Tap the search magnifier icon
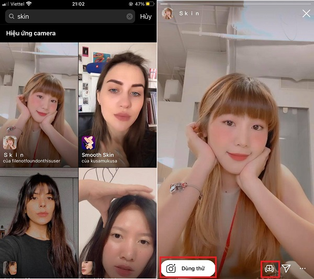314x279 pixels. pos(12,16)
